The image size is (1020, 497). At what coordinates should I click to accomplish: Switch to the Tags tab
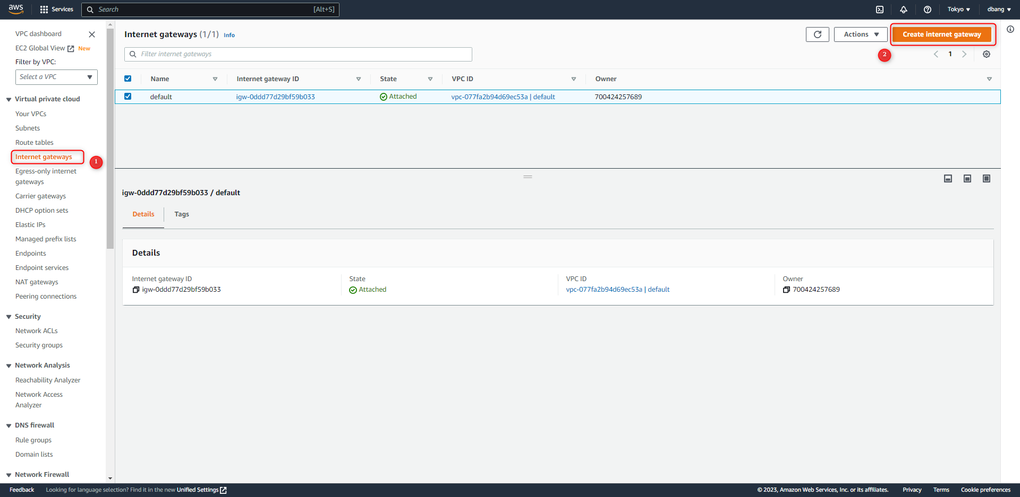[x=182, y=214]
